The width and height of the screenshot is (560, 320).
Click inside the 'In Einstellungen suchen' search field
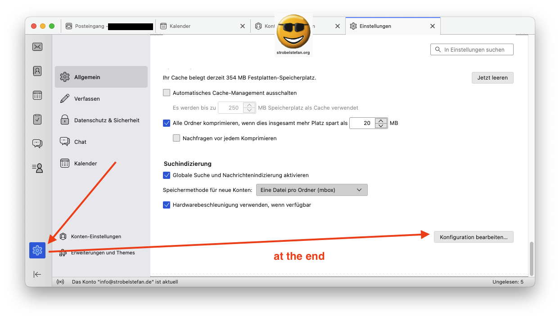point(472,49)
